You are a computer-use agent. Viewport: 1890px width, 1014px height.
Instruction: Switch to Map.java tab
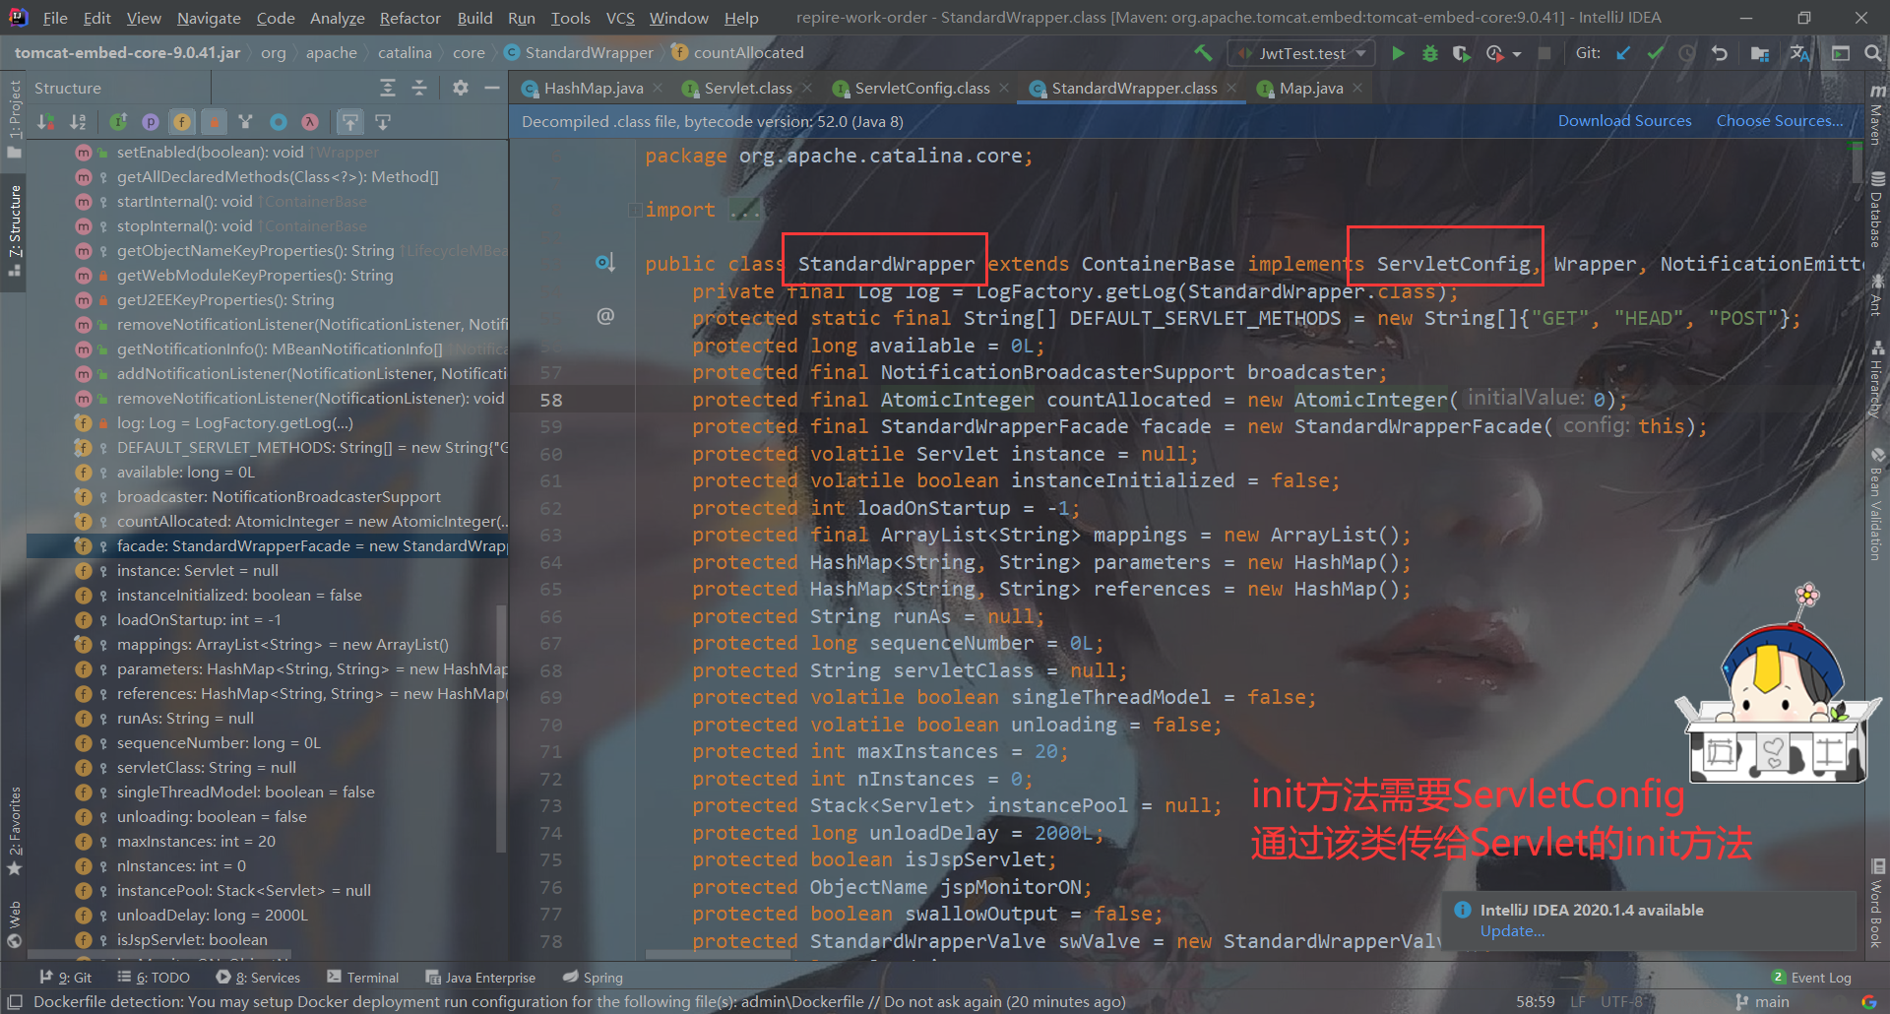(x=1311, y=89)
